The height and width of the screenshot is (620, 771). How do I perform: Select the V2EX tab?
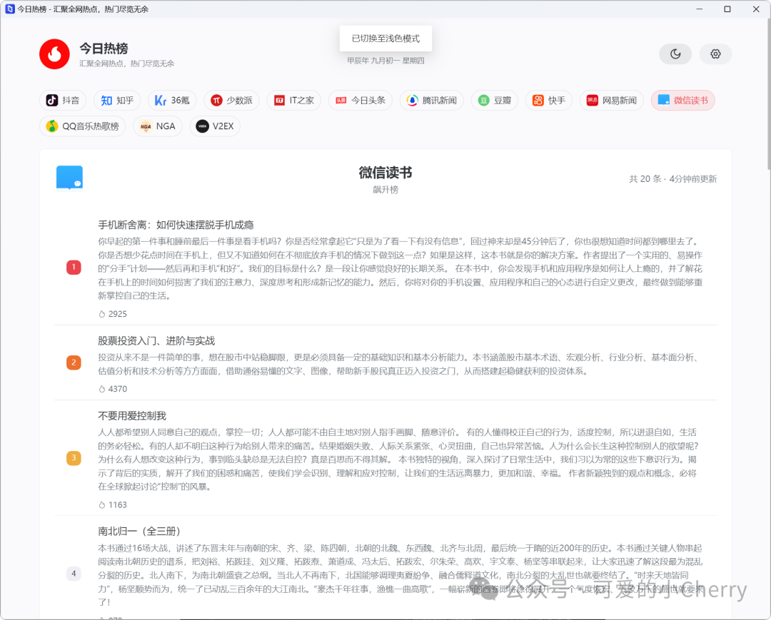pos(215,126)
